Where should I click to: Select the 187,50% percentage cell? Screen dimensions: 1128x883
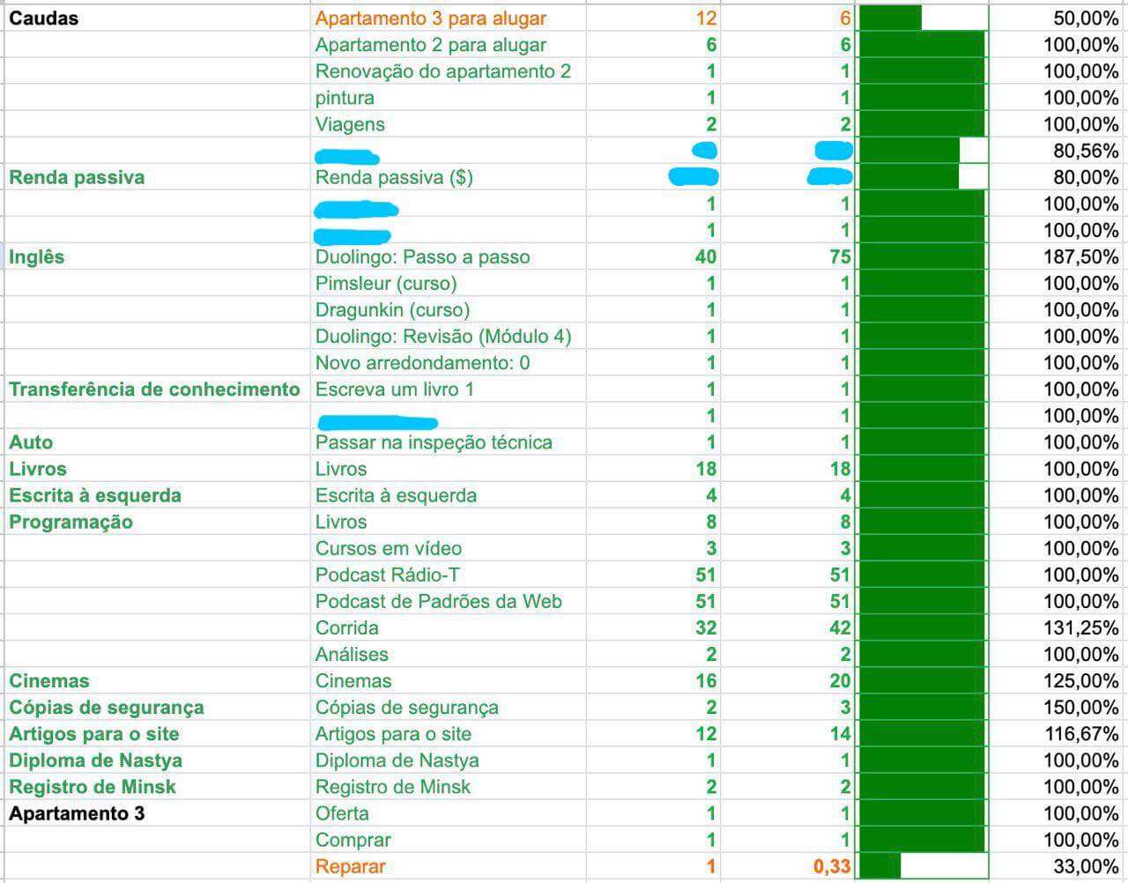pos(1057,256)
